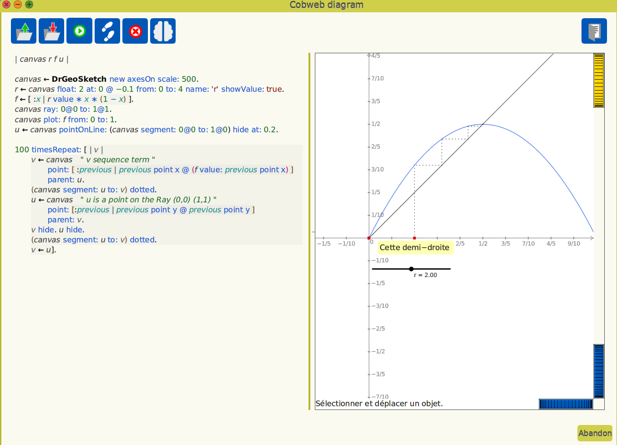This screenshot has width=617, height=445.
Task: Run the script with the play icon
Action: pos(80,31)
